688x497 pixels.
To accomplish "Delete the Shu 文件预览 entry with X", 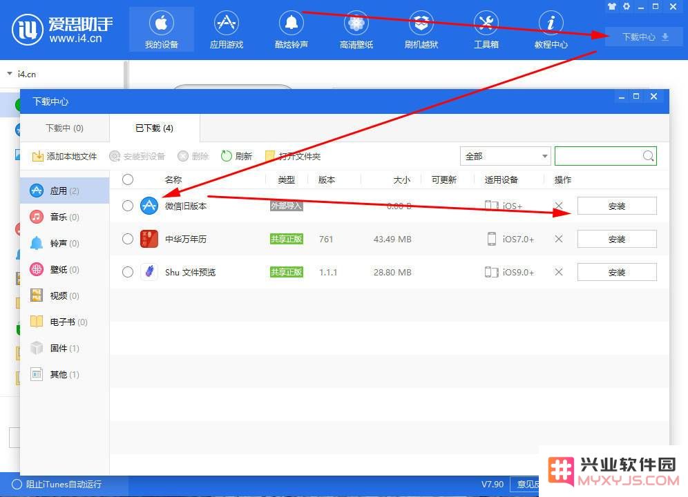I will [559, 272].
